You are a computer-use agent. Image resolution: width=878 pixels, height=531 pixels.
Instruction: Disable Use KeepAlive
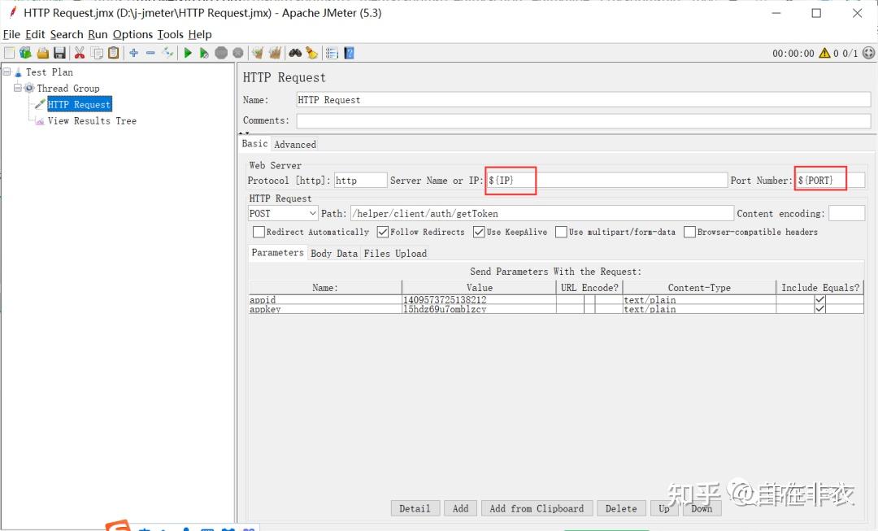coord(479,232)
